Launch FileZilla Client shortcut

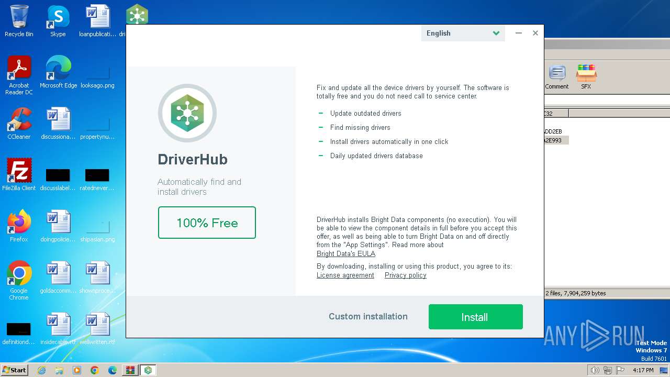19,175
